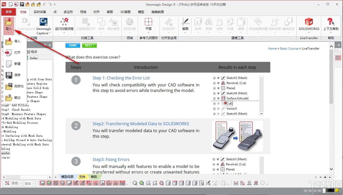Open the Basic Course link
Viewport: 343px width, 195px height.
(289, 48)
